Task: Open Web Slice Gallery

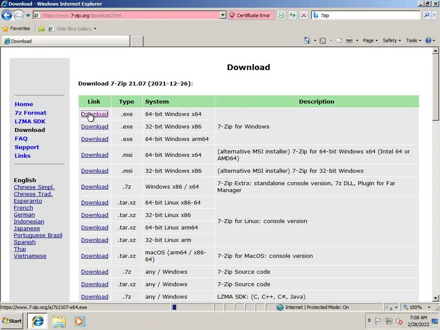Action: [72, 29]
